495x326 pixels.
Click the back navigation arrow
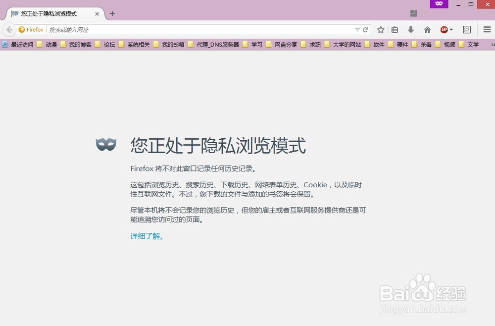point(9,30)
